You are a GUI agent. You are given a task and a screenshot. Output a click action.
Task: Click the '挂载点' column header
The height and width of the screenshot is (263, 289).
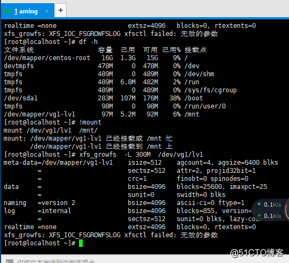[x=196, y=50]
